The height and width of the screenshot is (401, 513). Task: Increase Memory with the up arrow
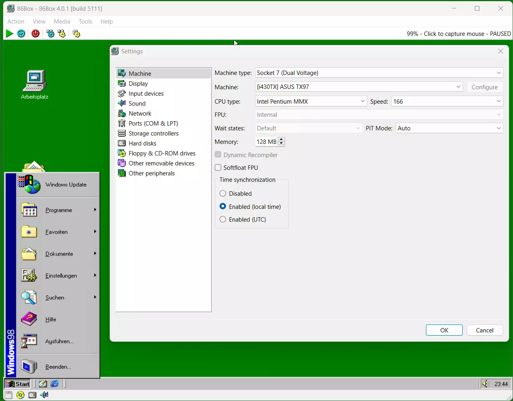pos(281,139)
